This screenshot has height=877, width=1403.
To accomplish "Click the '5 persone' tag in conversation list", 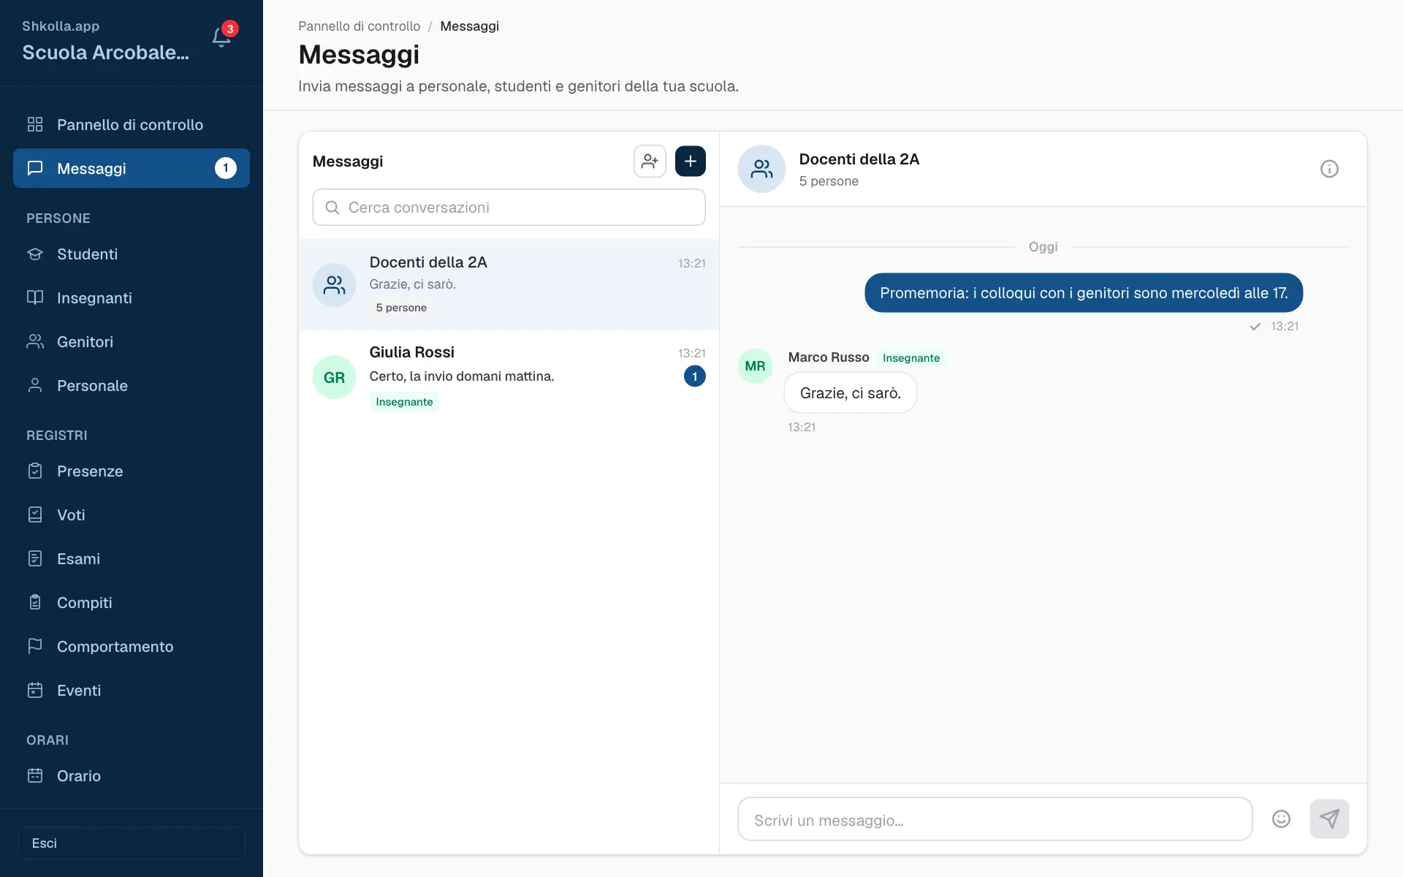I will 401,308.
